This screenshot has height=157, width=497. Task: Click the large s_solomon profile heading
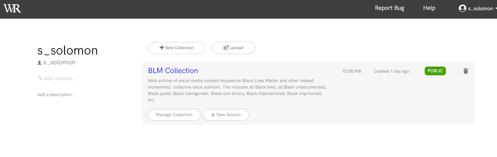click(x=67, y=50)
